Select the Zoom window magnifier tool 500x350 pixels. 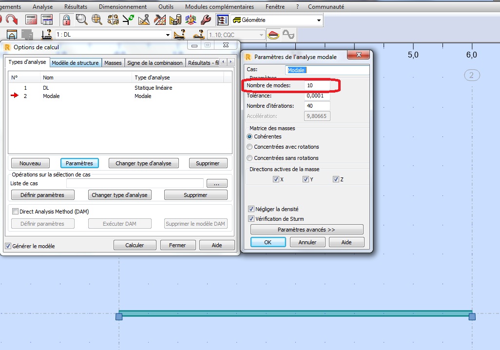tap(80, 19)
